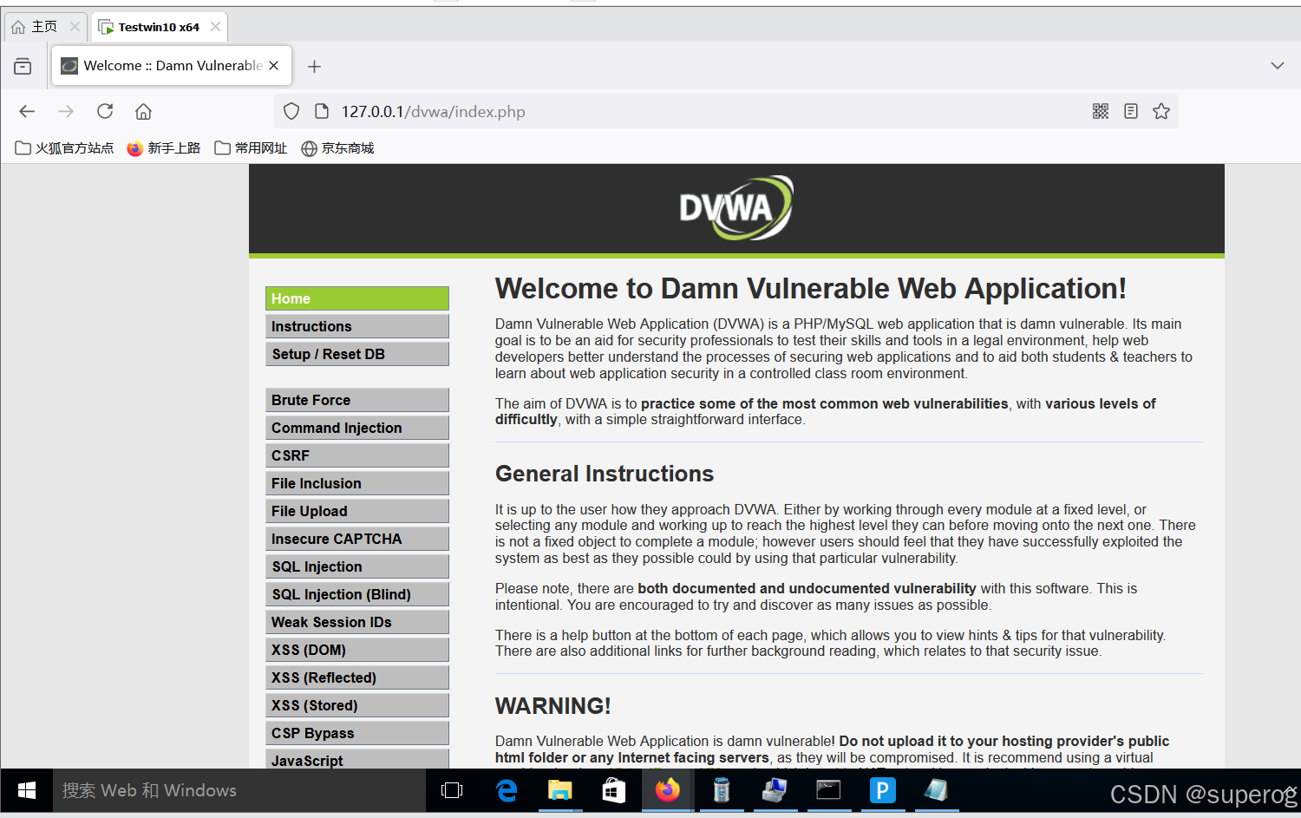The width and height of the screenshot is (1301, 818).
Task: Open the XSS (Stored) module
Action: point(357,705)
